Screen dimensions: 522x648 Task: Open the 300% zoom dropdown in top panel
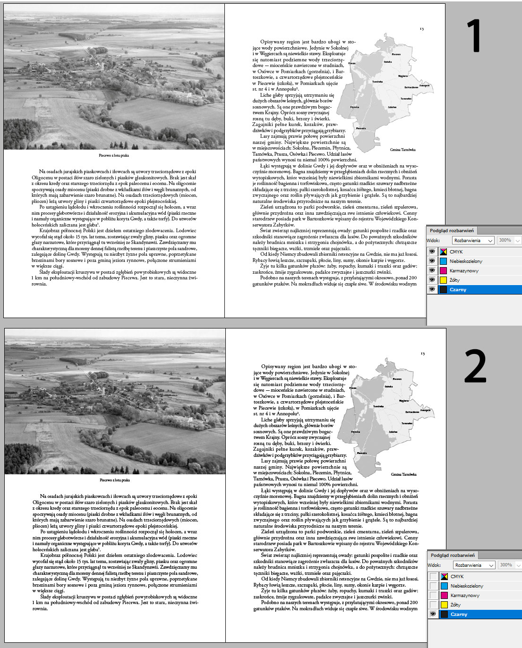tap(509, 242)
